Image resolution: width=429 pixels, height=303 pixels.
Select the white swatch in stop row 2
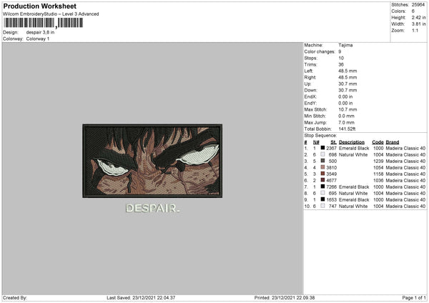[x=323, y=154]
